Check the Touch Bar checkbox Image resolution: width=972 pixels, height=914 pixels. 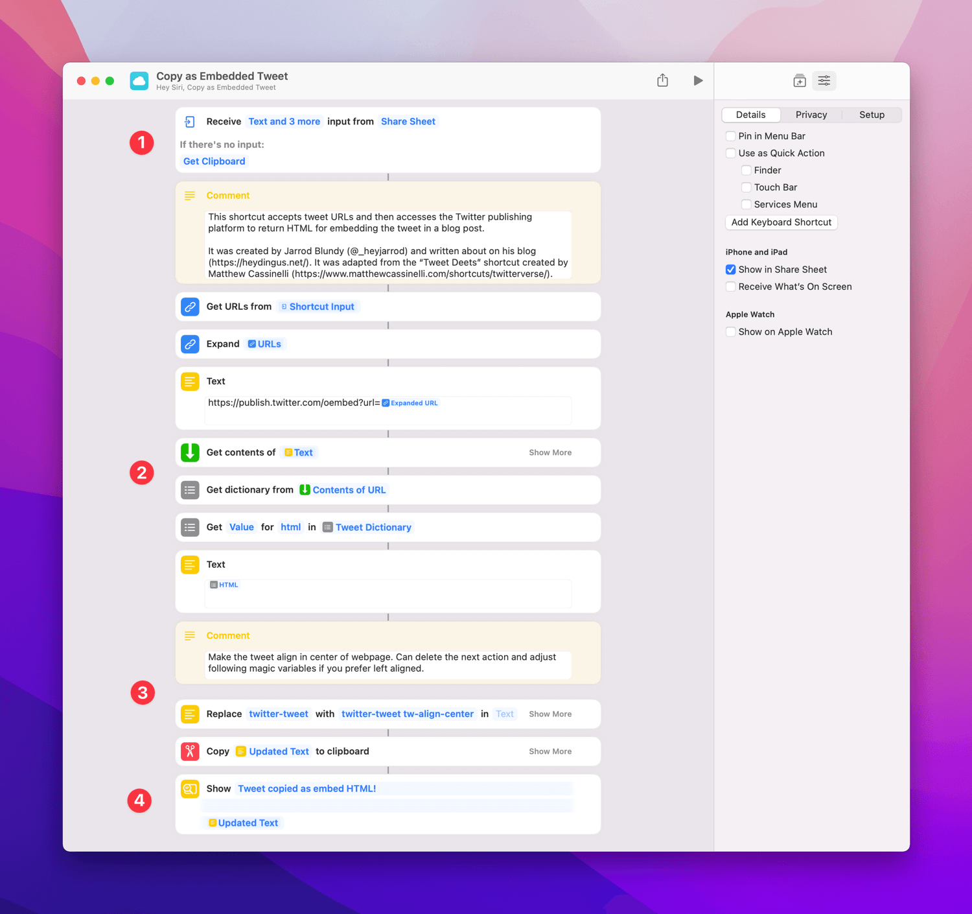click(x=746, y=187)
